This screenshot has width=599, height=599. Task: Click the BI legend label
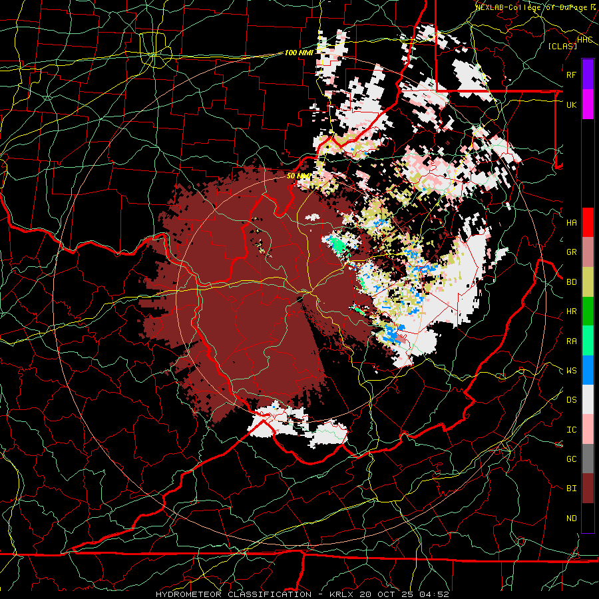pos(571,489)
